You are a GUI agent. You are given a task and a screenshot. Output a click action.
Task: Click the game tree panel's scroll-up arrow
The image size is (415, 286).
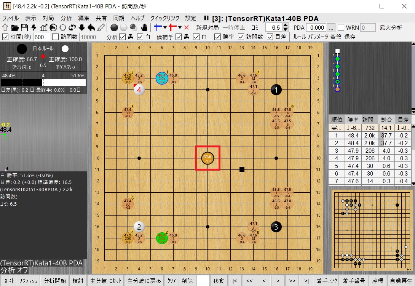[x=413, y=44]
